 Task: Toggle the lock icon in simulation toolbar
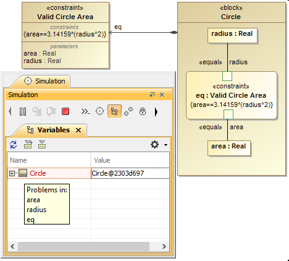pyautogui.click(x=143, y=111)
